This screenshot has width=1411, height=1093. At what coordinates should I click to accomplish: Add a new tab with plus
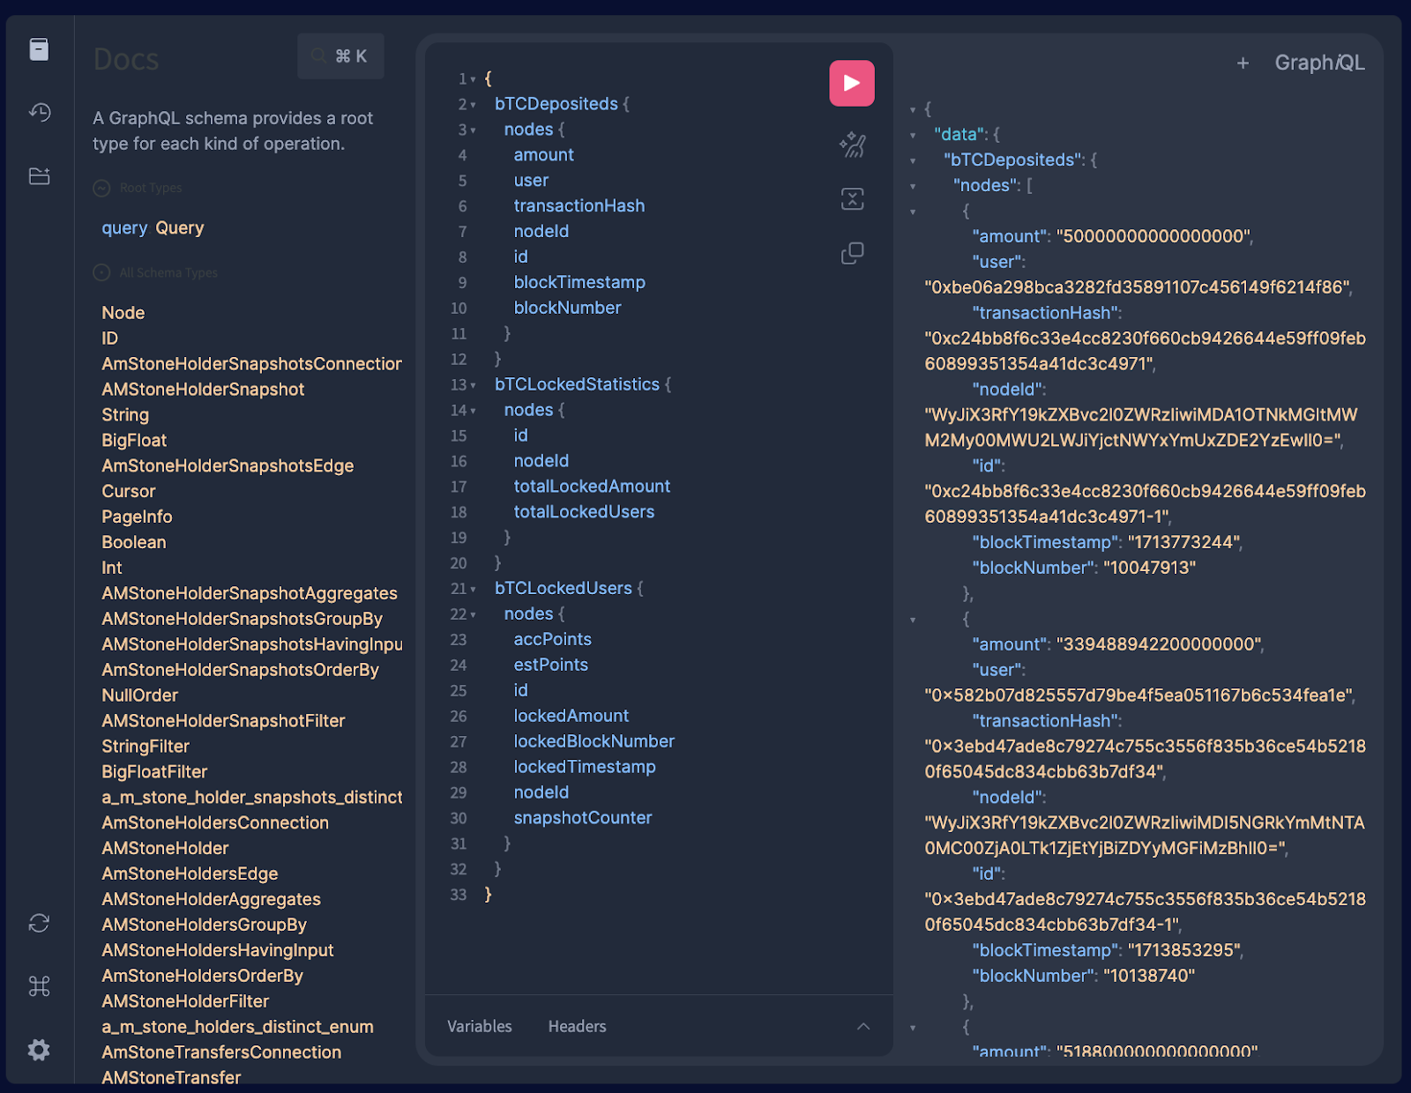click(1243, 63)
